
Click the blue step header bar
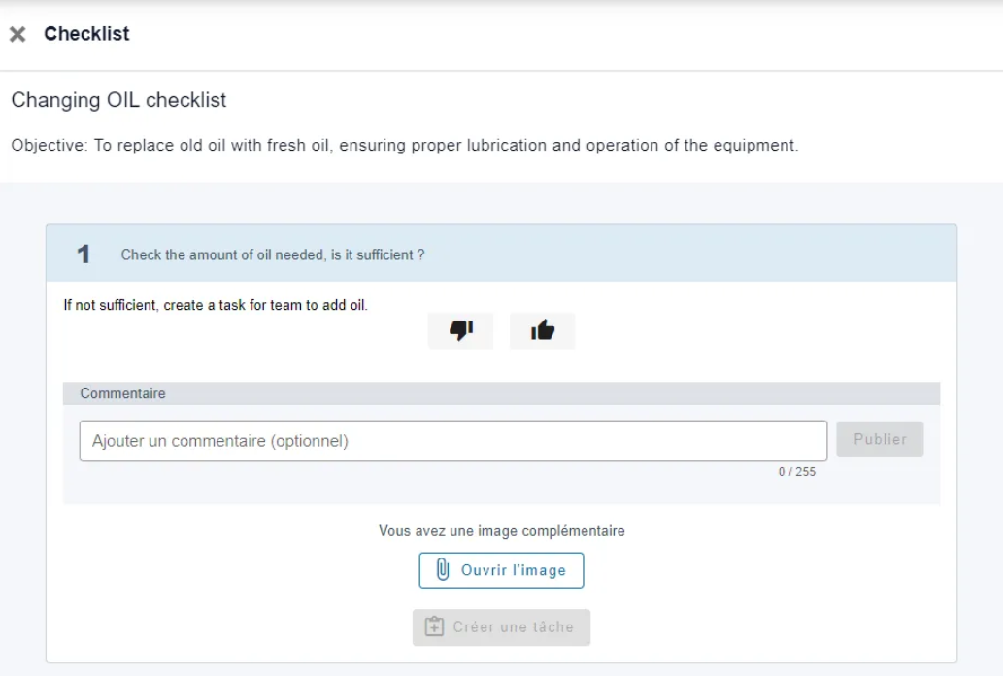(x=501, y=253)
